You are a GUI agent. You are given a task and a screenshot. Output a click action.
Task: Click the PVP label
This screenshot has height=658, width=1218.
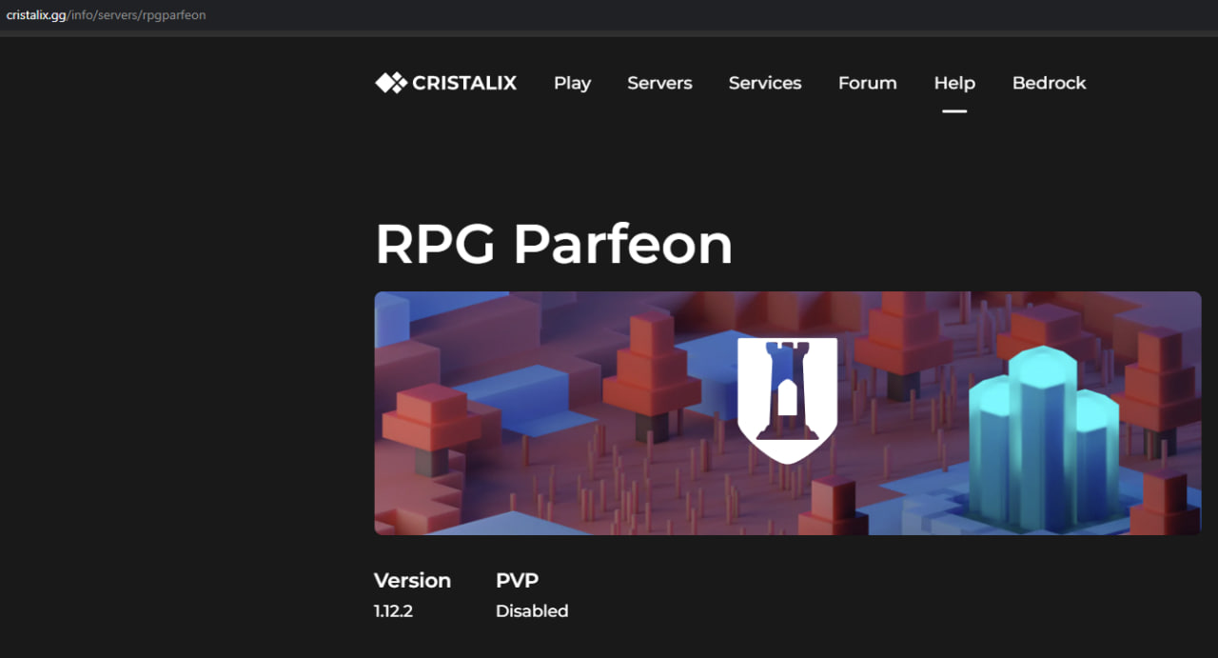(517, 580)
